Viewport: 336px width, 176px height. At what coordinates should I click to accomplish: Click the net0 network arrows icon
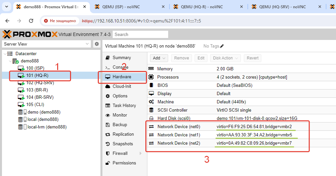[x=151, y=126]
